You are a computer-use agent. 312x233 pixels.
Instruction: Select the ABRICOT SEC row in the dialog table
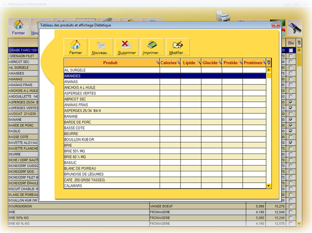[x=165, y=99]
